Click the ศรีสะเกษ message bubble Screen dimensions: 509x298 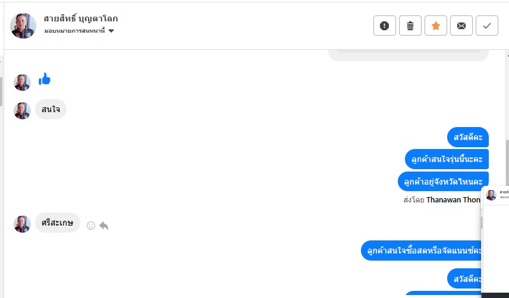(x=57, y=223)
